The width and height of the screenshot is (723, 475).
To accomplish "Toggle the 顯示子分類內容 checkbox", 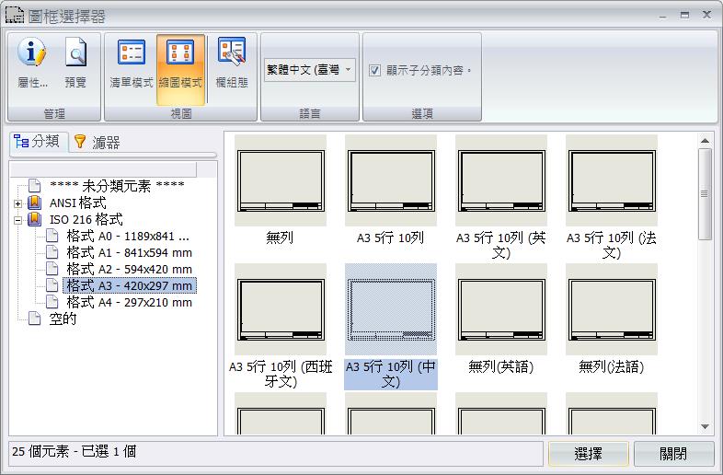I will tap(375, 70).
